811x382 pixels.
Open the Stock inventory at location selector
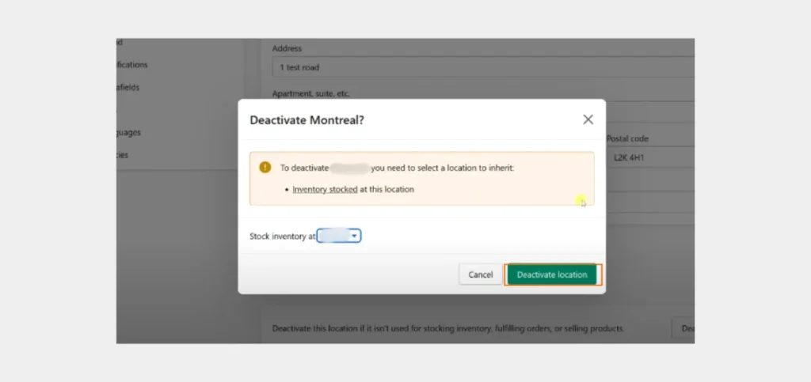tap(339, 236)
